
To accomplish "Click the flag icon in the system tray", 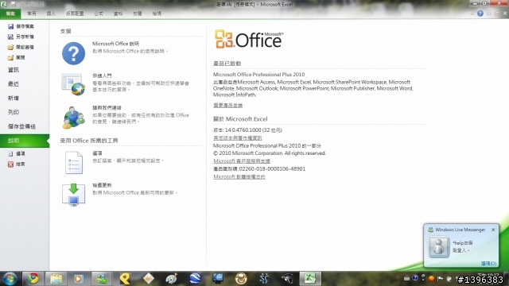I will click(x=440, y=278).
